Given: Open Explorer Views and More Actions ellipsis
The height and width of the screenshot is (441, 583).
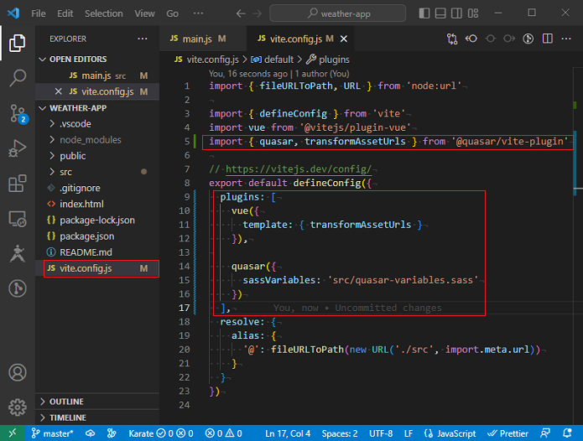Looking at the screenshot, I should pyautogui.click(x=143, y=39).
